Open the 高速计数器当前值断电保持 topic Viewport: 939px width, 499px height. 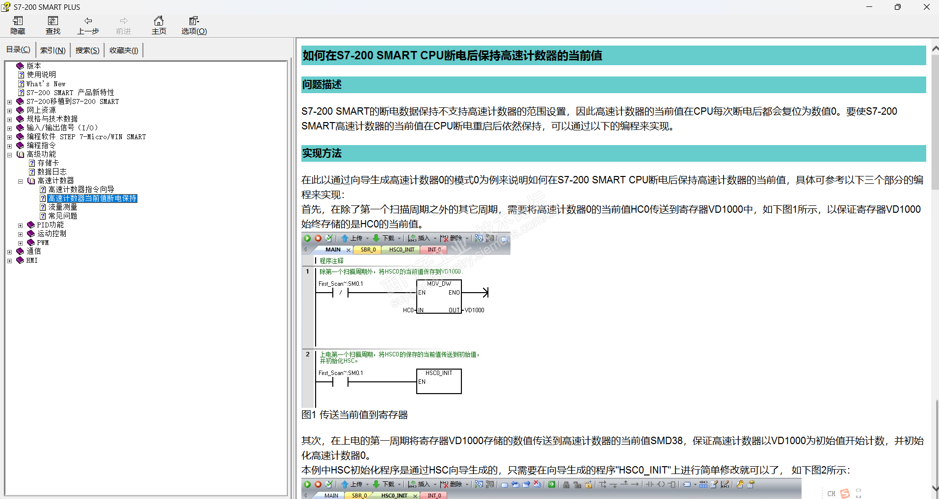pyautogui.click(x=92, y=199)
